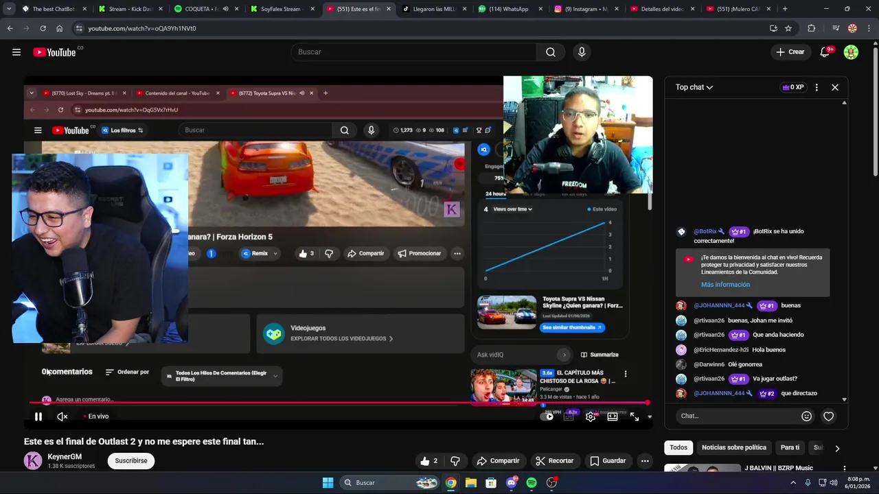
Task: Click the address bar URL
Action: [142, 28]
